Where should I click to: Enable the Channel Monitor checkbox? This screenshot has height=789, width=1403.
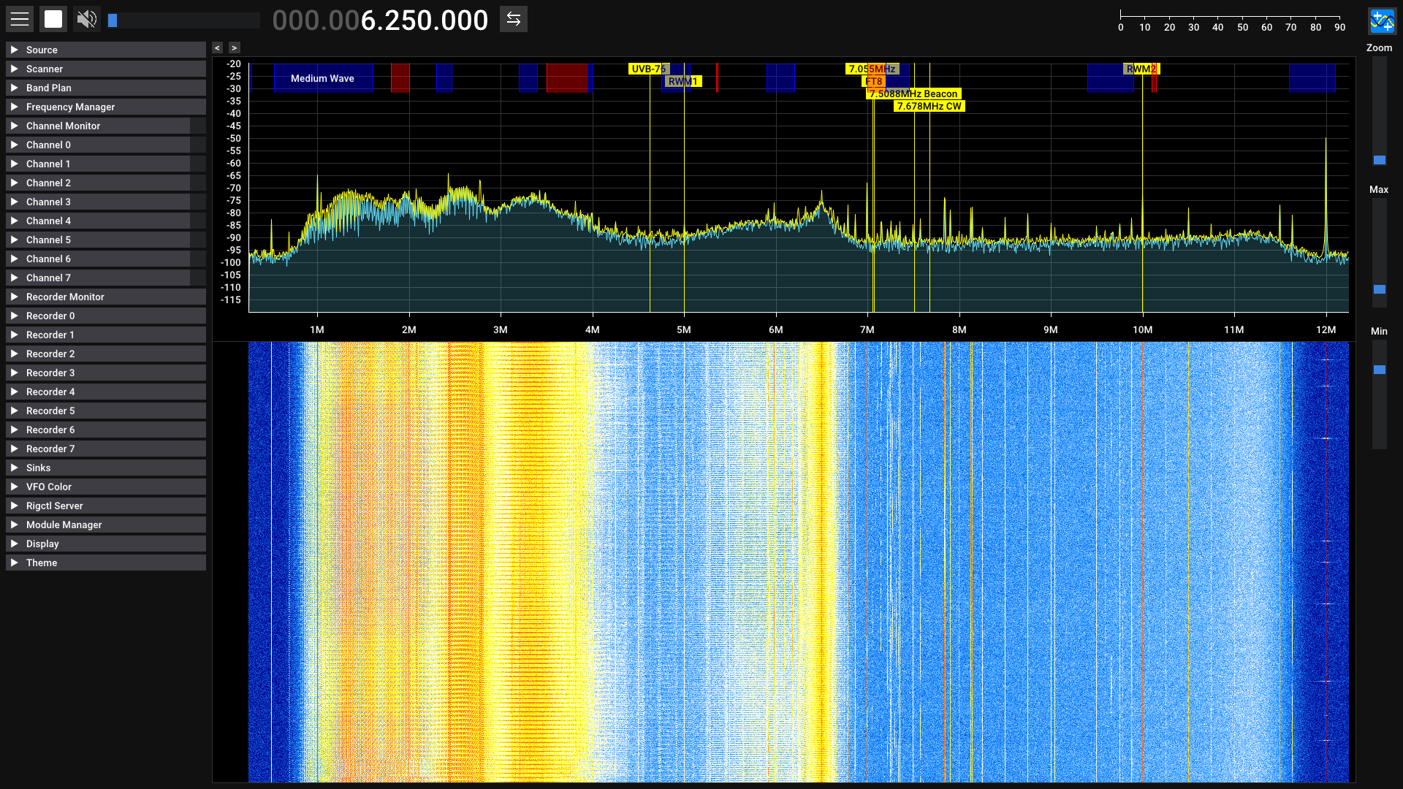tap(198, 126)
